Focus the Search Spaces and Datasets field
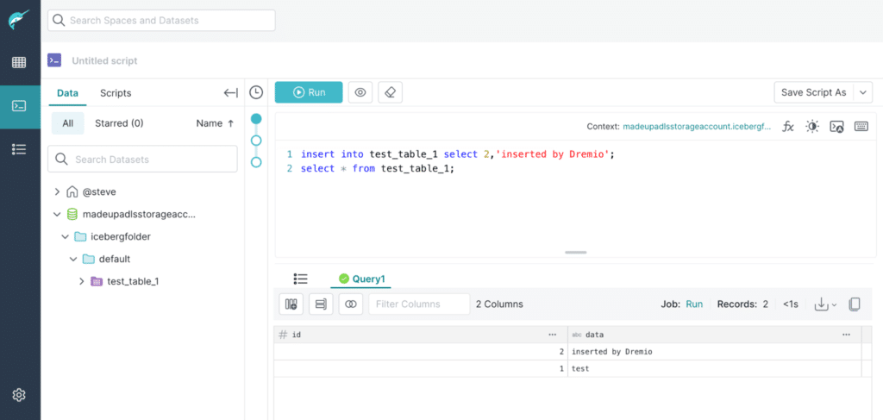The width and height of the screenshot is (883, 420). 161,21
